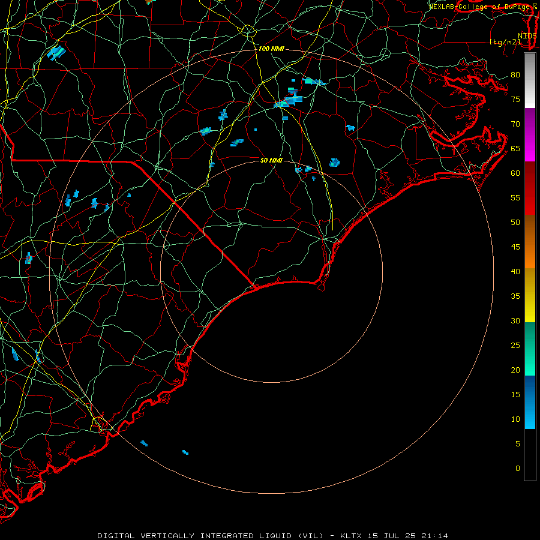This screenshot has width=540, height=540.
Task: Pick the red segment of the VIL scale
Action: tap(530, 188)
